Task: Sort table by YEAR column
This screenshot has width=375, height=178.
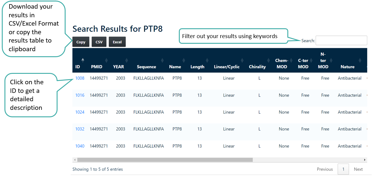Action: [118, 67]
